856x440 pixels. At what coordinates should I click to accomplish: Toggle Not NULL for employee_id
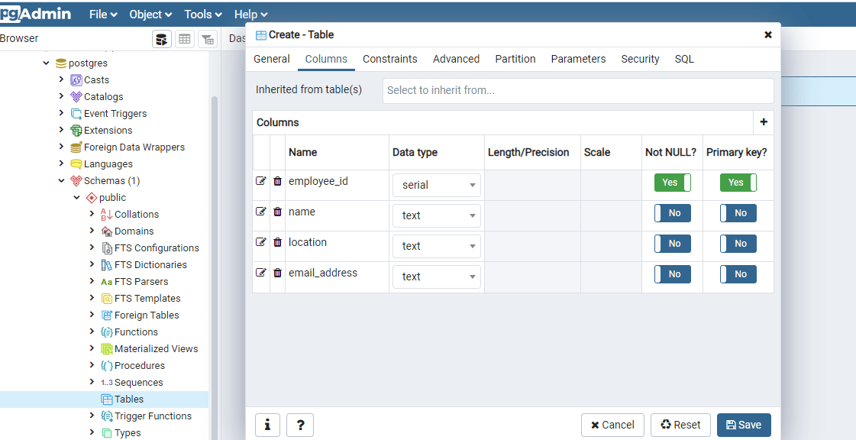click(x=673, y=183)
